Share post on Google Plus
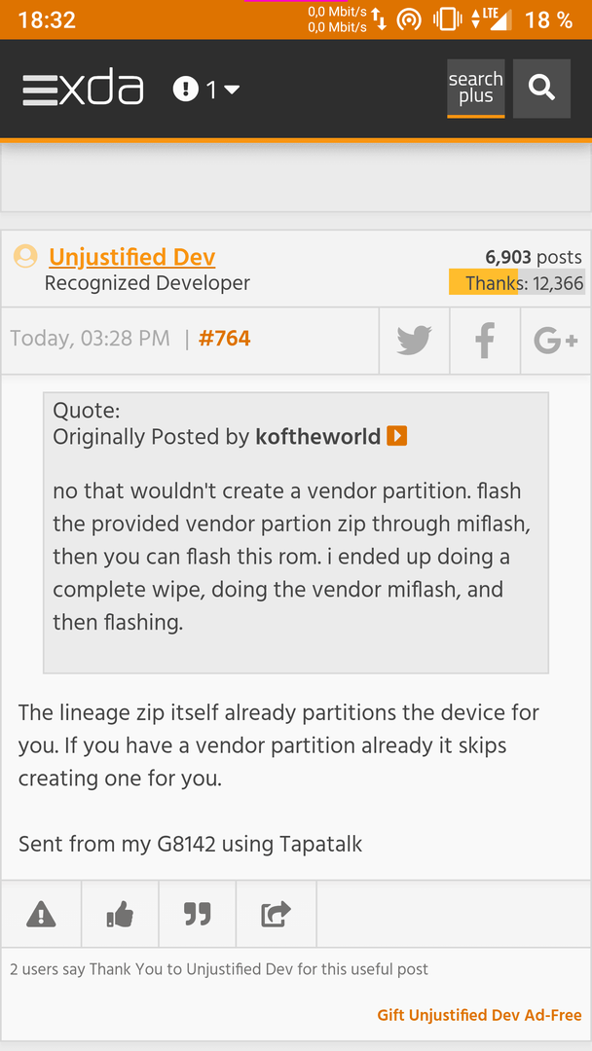 pyautogui.click(x=556, y=341)
